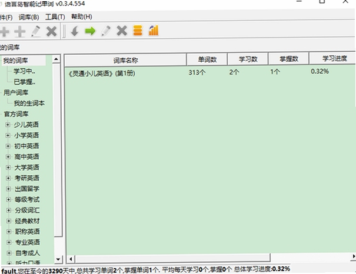Select 学习中.. tree item
Viewport: 356px width, 274px height.
[24, 71]
